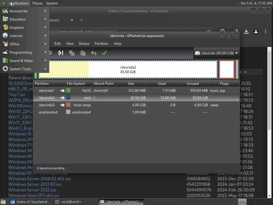The width and height of the screenshot is (273, 205).
Task: Open GParted Help menu
Action: (118, 44)
